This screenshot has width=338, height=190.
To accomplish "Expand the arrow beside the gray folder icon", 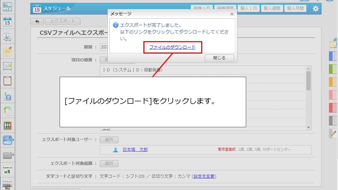I will (13, 155).
